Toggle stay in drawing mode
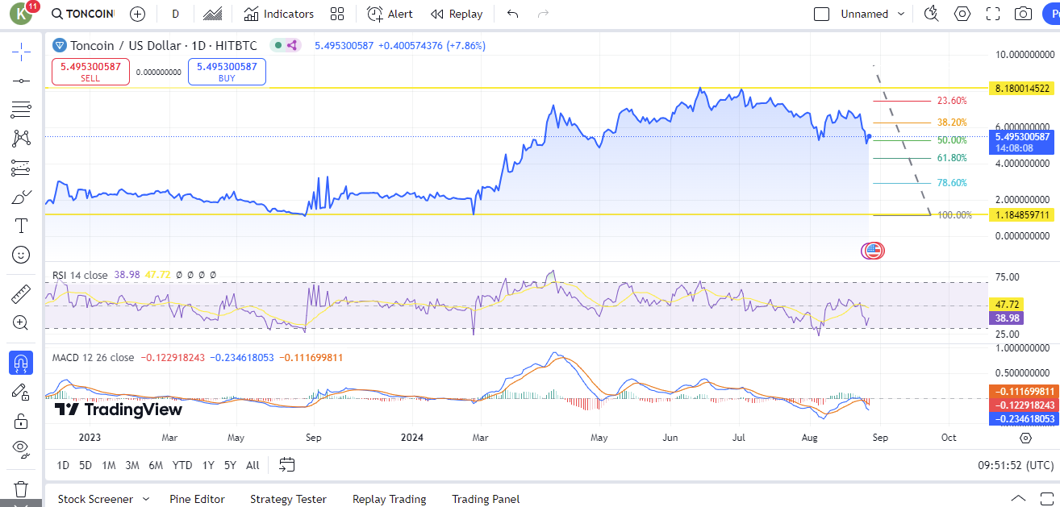Screen dimensions: 1060x507 [x=21, y=392]
